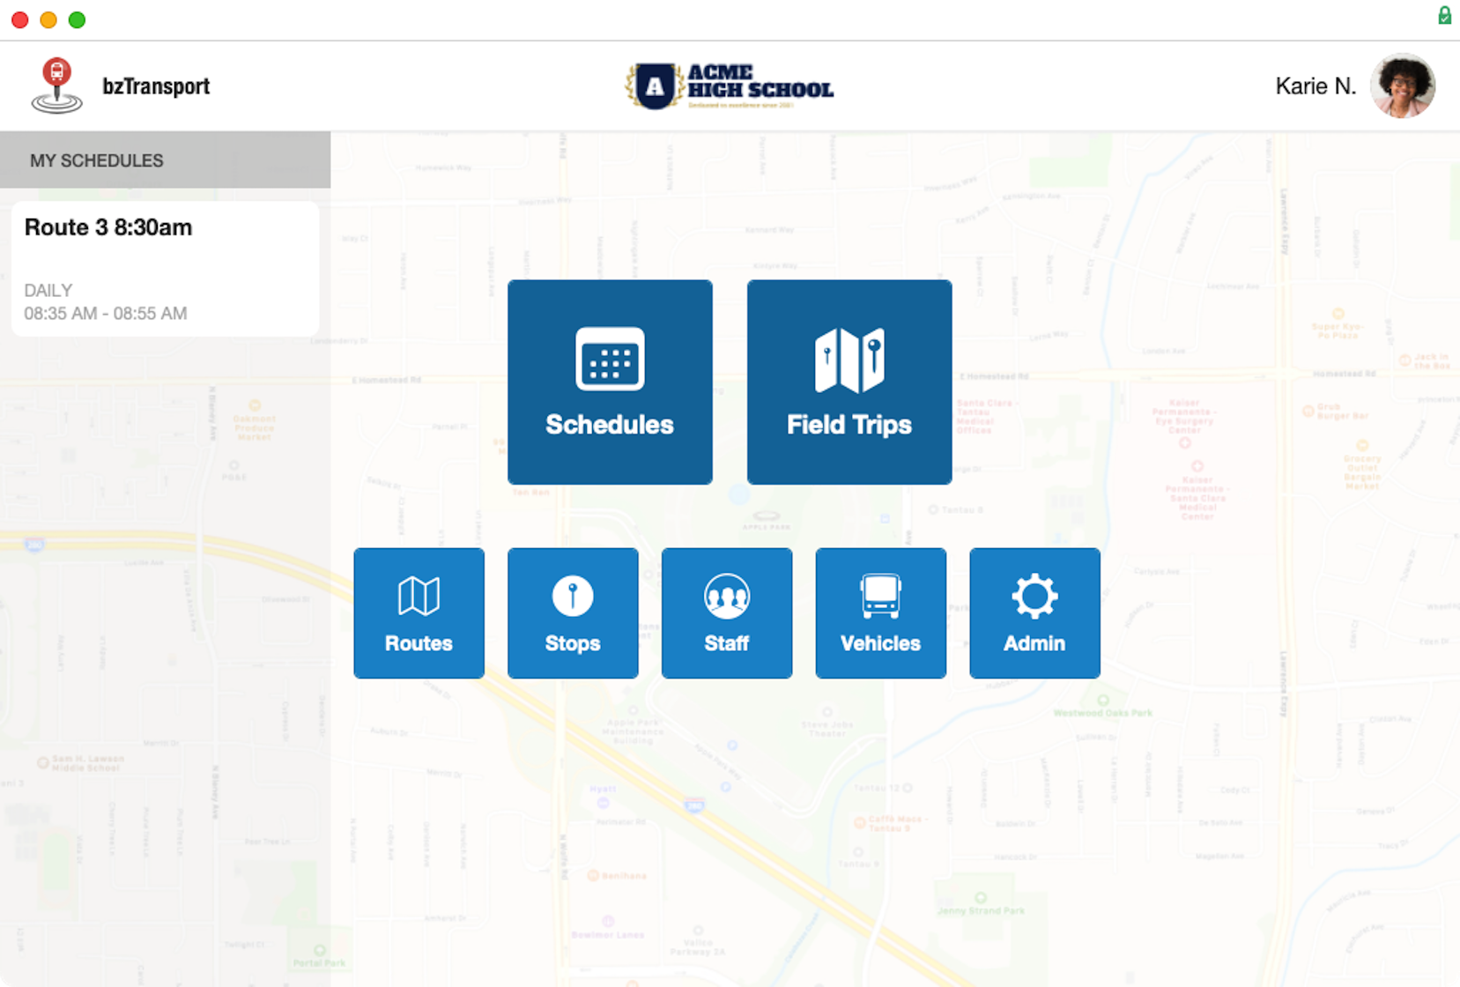Open the Field Trips tile

[849, 382]
